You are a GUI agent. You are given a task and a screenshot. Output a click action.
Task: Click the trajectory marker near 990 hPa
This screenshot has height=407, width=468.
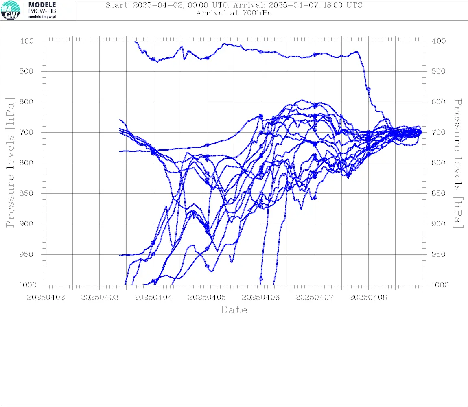(x=261, y=279)
